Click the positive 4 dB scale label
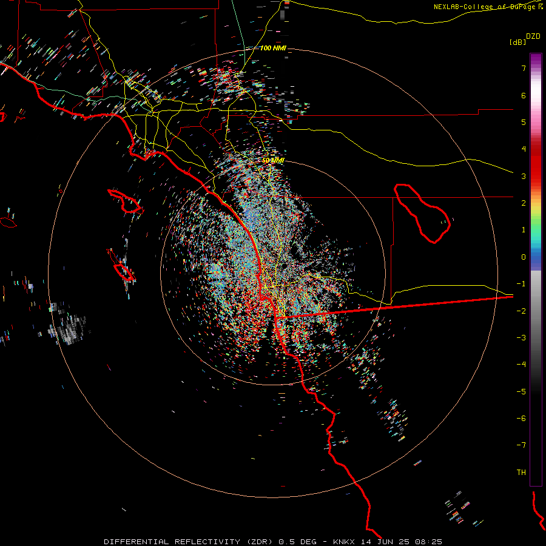The width and height of the screenshot is (546, 546). click(524, 149)
